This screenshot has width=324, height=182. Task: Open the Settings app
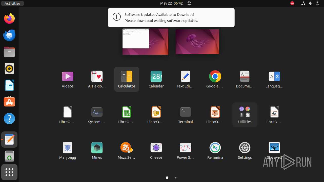pyautogui.click(x=245, y=150)
